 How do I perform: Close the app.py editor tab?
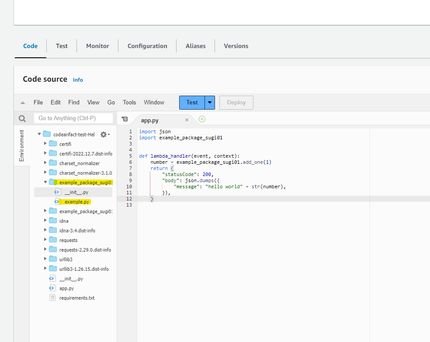point(187,120)
